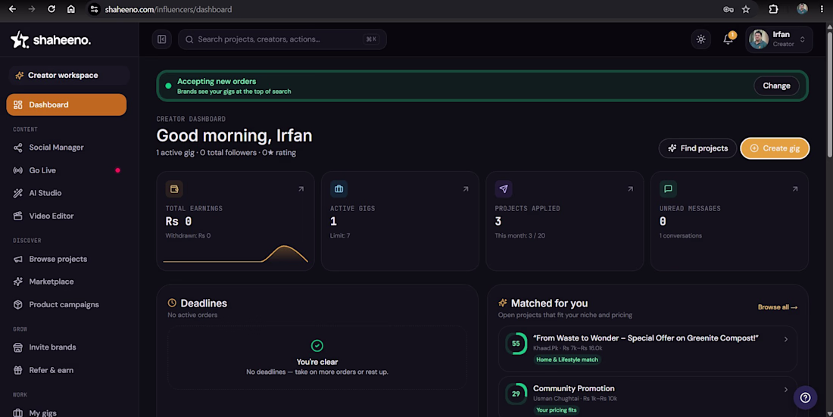The width and height of the screenshot is (833, 417).
Task: Open Irfan Creator account dropdown
Action: click(778, 39)
